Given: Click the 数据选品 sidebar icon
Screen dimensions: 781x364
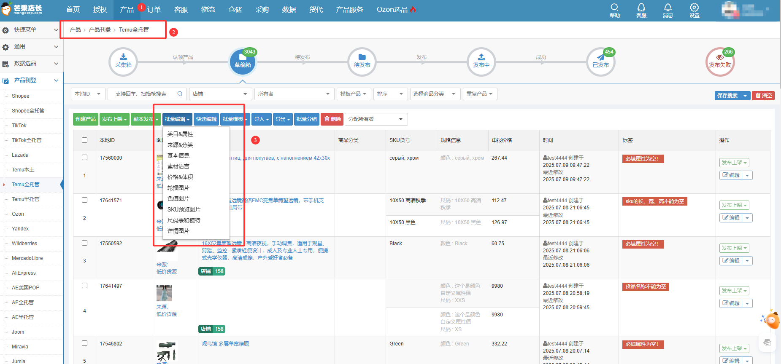Looking at the screenshot, I should [x=5, y=64].
